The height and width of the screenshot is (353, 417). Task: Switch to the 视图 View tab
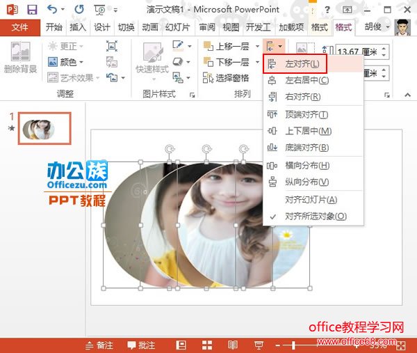pyautogui.click(x=231, y=27)
